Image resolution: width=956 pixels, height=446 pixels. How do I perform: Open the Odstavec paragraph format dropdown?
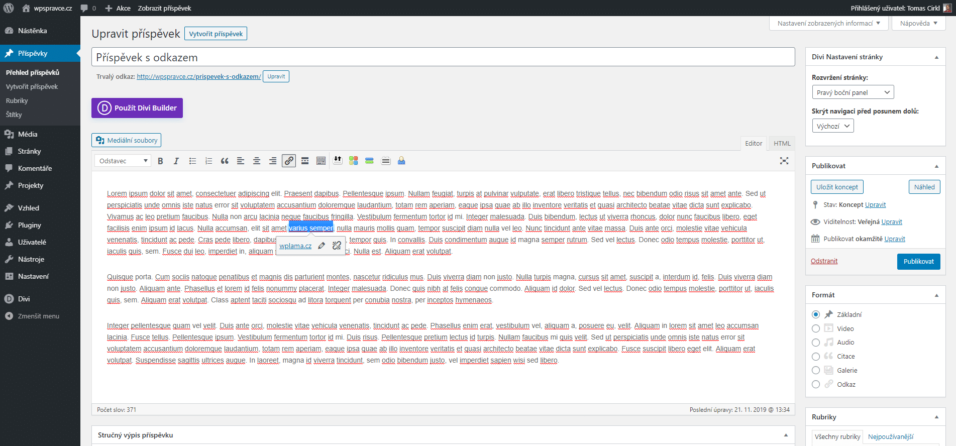pyautogui.click(x=123, y=161)
